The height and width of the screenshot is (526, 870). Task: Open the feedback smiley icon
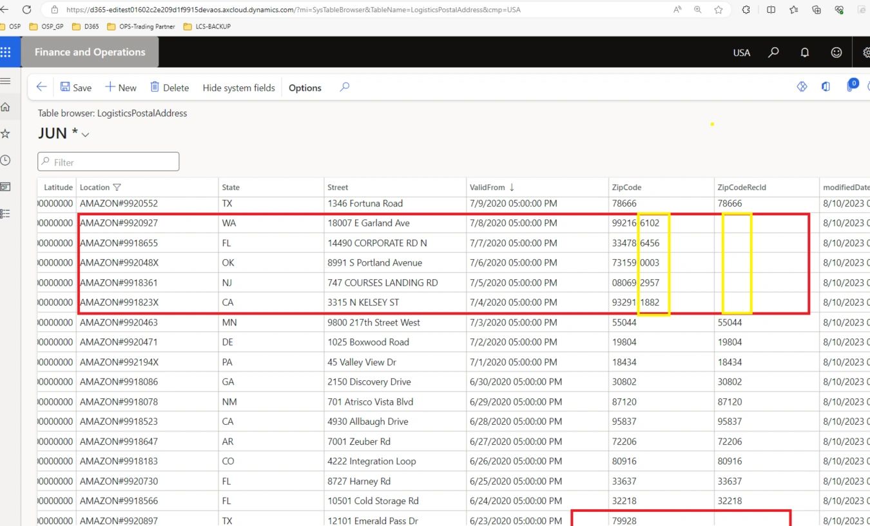tap(836, 52)
